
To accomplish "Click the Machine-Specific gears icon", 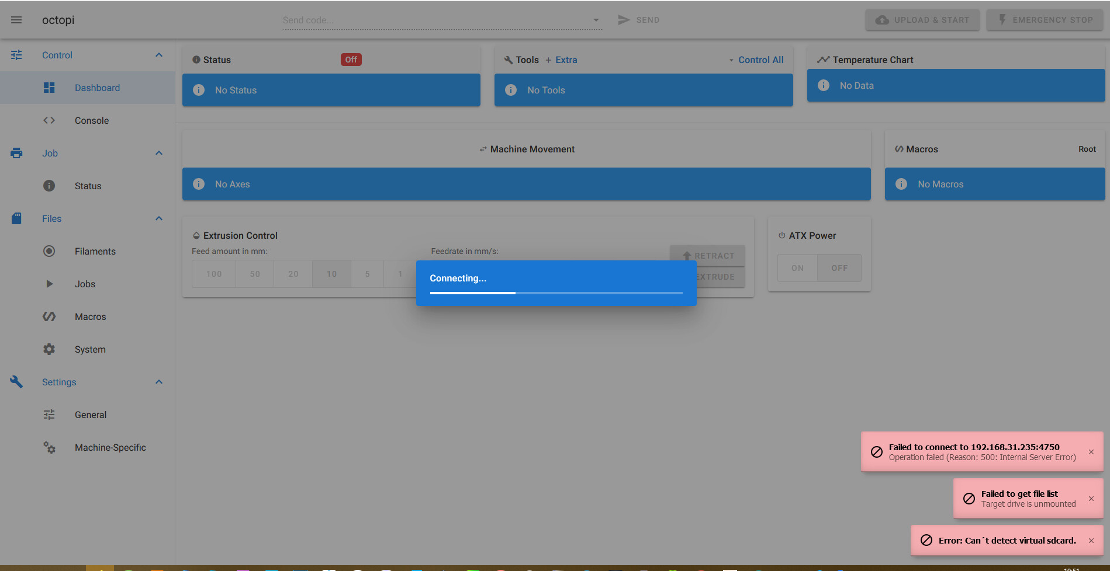I will [x=49, y=447].
